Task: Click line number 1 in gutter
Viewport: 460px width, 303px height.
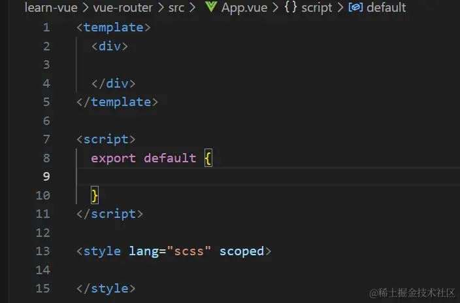Action: point(46,27)
